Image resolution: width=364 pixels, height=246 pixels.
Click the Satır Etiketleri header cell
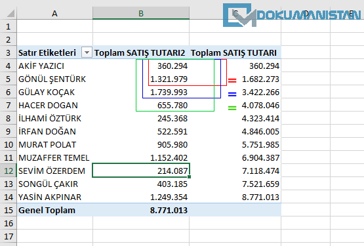coord(55,52)
